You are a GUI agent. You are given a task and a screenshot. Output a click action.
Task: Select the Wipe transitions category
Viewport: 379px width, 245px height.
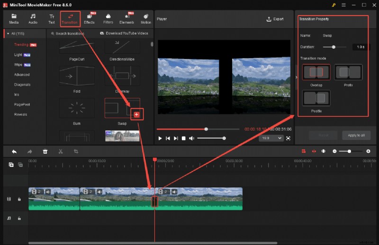[x=18, y=65]
